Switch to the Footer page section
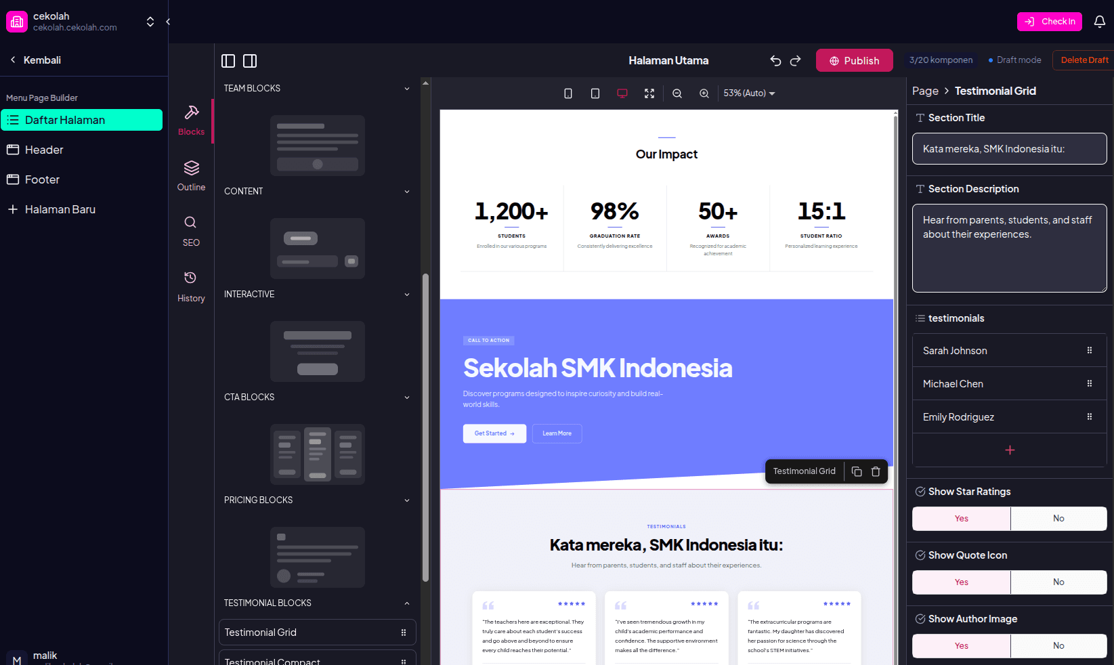1114x665 pixels. point(42,179)
